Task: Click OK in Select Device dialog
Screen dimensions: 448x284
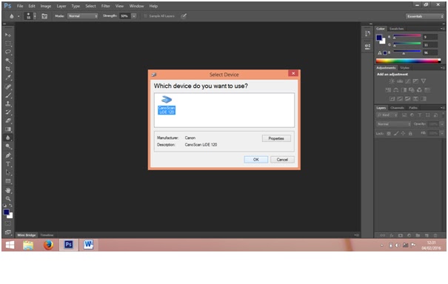Action: pyautogui.click(x=256, y=160)
